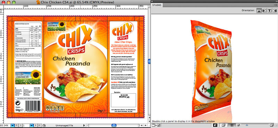
Task: Select the STUDIO panel tab
Action: (157, 5)
